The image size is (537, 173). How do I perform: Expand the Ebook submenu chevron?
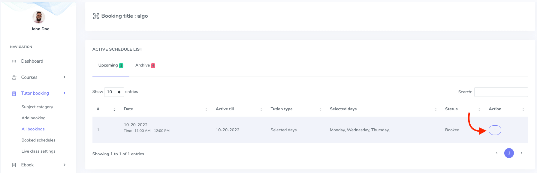64,165
